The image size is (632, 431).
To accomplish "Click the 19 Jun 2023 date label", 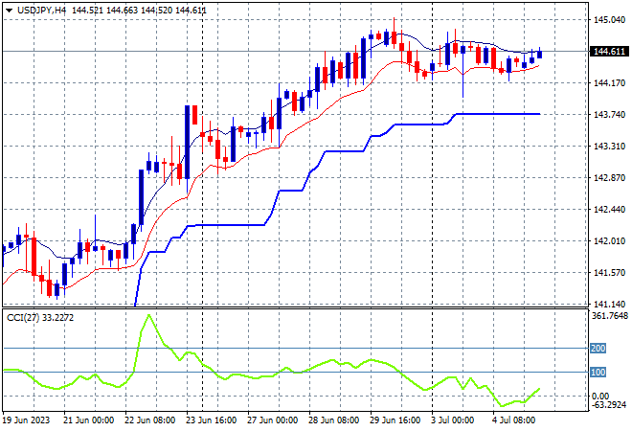I will [26, 420].
